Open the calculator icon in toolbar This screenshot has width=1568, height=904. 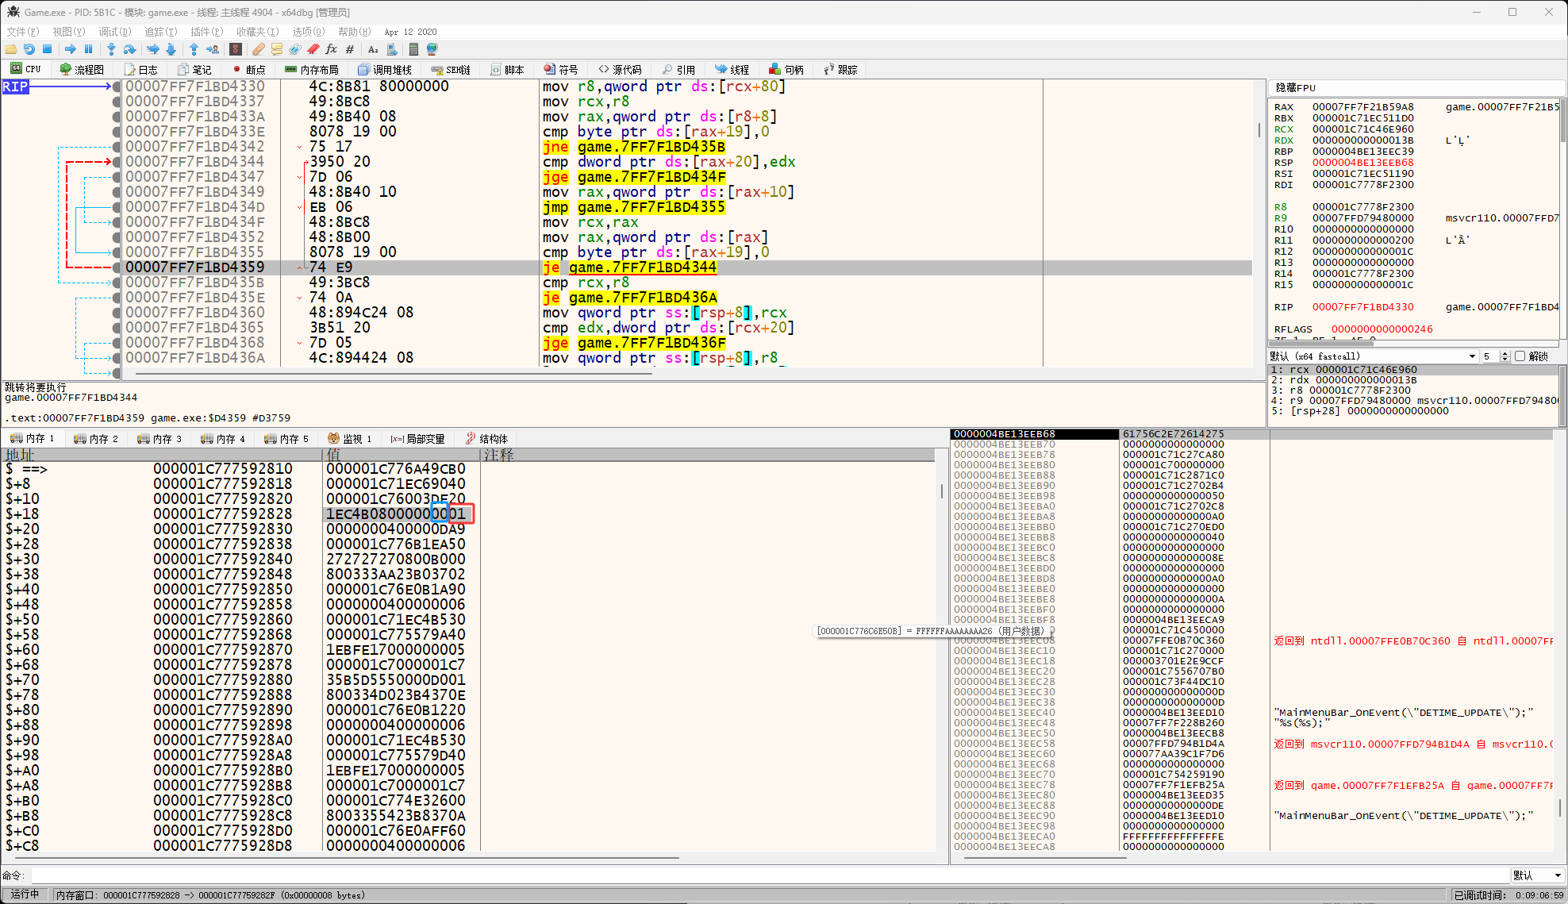413,49
